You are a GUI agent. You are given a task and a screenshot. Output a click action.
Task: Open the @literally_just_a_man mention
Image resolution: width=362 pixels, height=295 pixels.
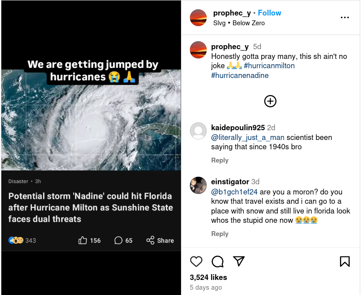pyautogui.click(x=248, y=138)
